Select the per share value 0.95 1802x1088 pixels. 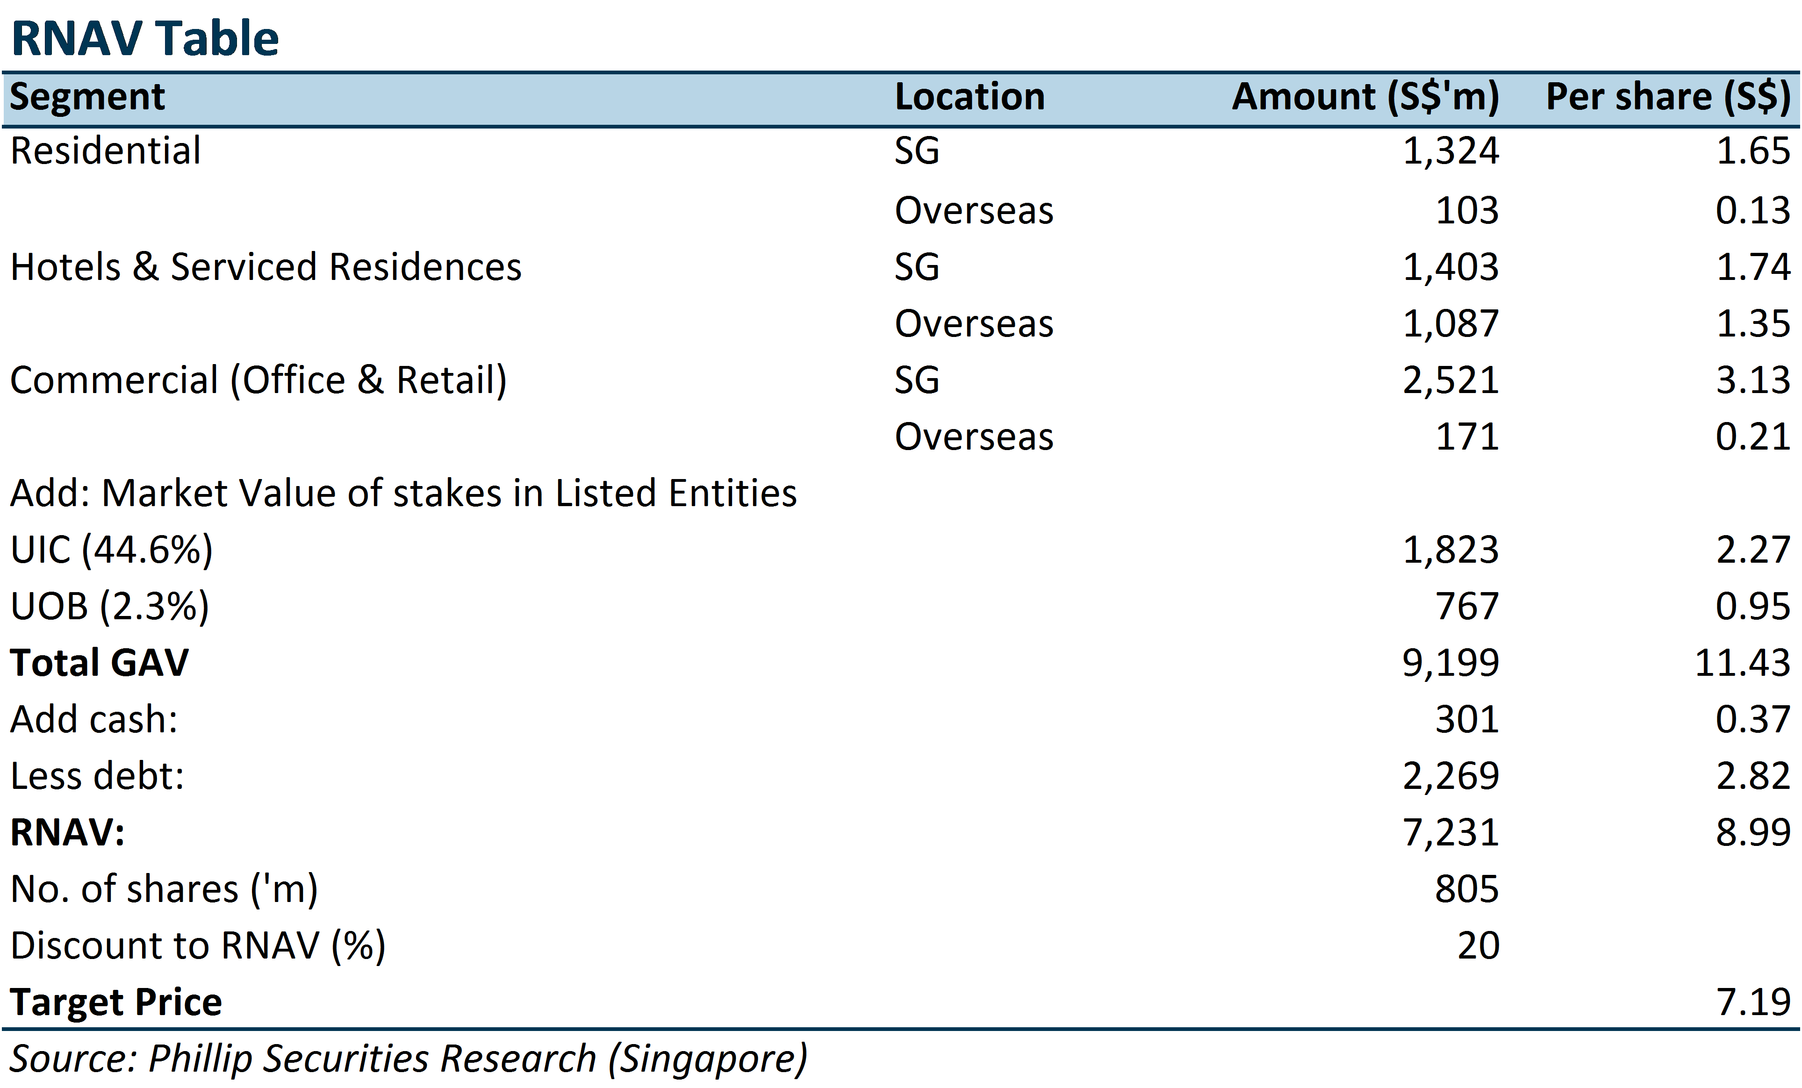(x=1754, y=606)
